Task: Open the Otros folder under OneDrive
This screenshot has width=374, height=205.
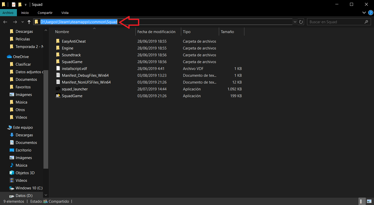Action: click(x=20, y=110)
